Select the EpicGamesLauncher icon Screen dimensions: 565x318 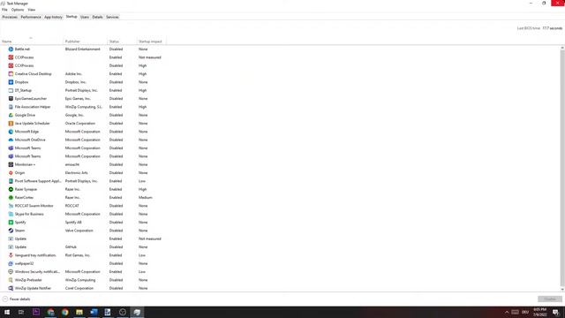11,98
